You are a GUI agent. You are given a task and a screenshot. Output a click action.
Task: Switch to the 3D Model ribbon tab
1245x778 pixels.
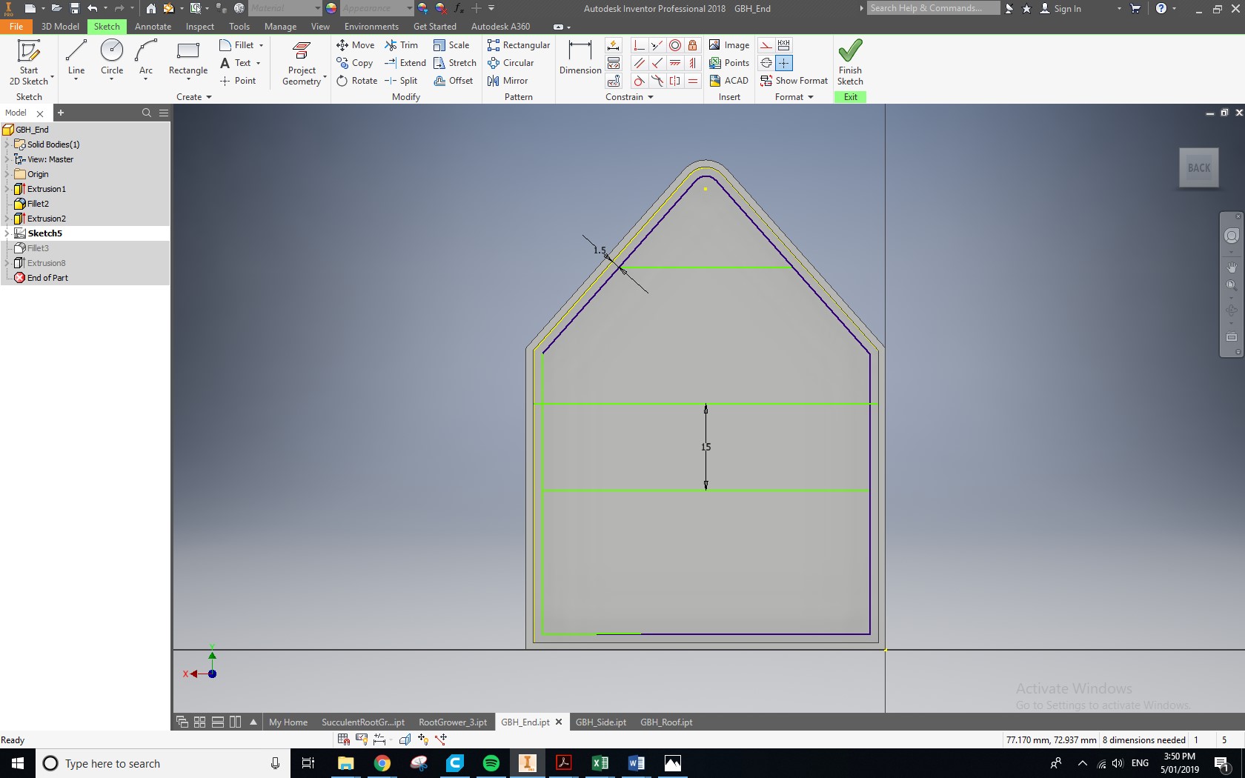click(60, 26)
